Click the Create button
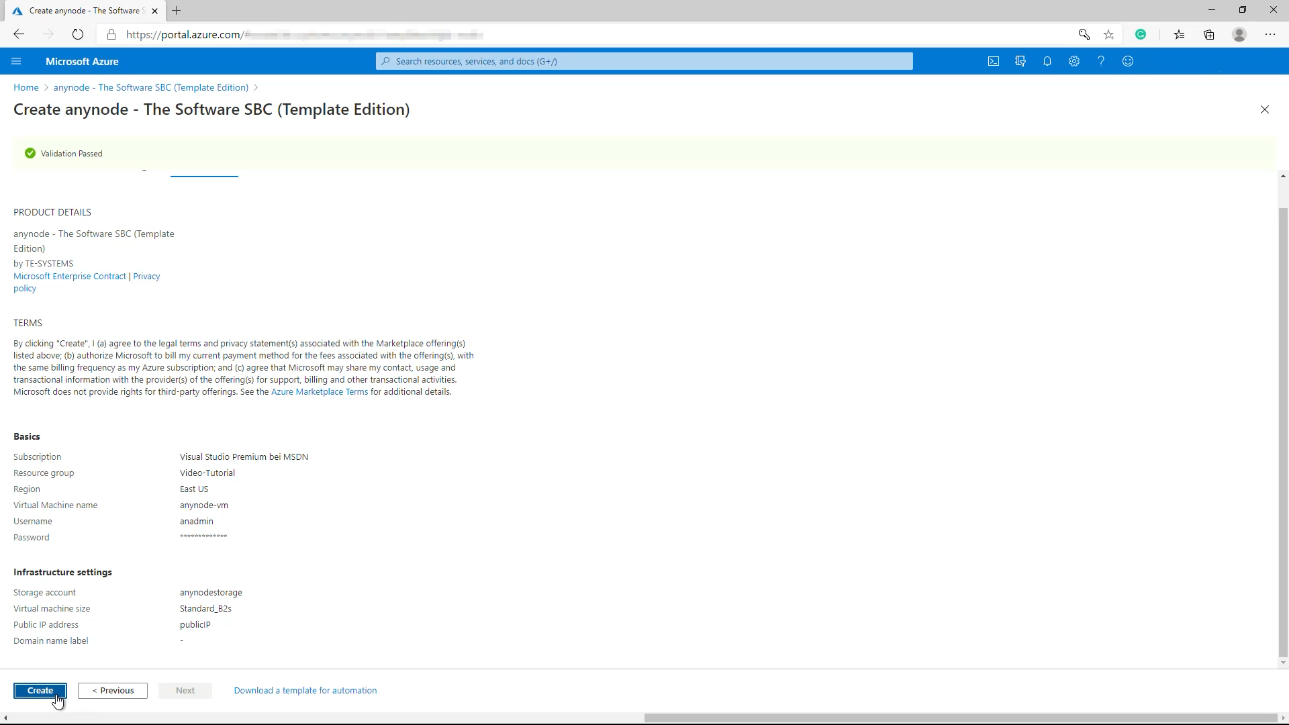This screenshot has width=1289, height=725. pos(40,691)
